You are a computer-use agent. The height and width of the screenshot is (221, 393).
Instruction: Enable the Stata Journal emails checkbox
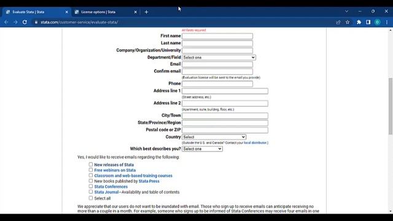coord(90,192)
